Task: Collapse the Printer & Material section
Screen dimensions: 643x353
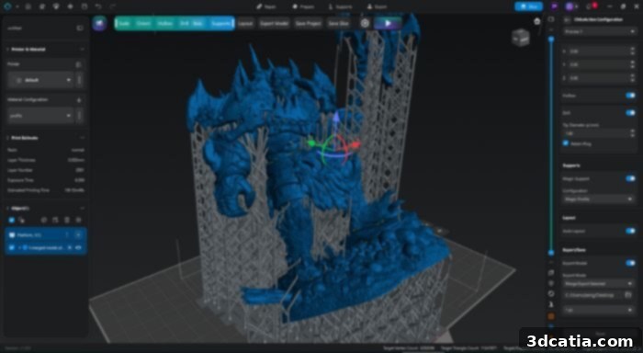Action: pos(82,50)
